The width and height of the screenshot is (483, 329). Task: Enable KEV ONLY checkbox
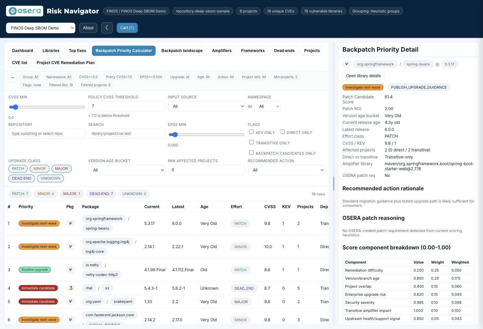pos(251,132)
